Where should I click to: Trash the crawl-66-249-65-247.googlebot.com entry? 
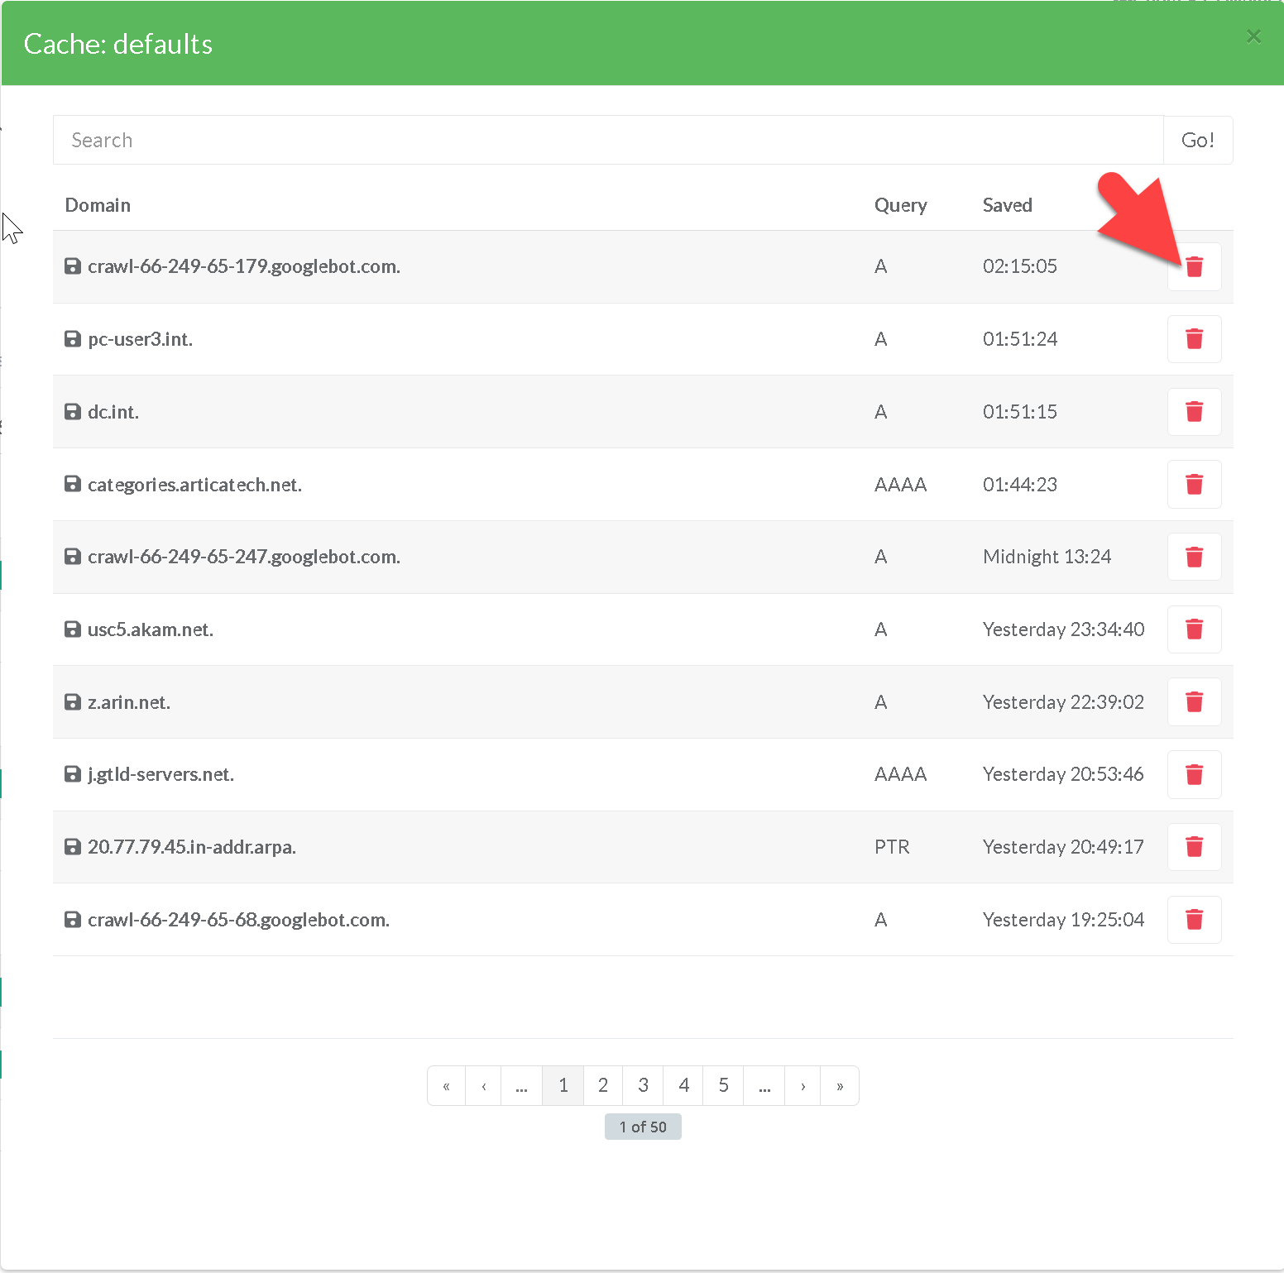[x=1194, y=557]
